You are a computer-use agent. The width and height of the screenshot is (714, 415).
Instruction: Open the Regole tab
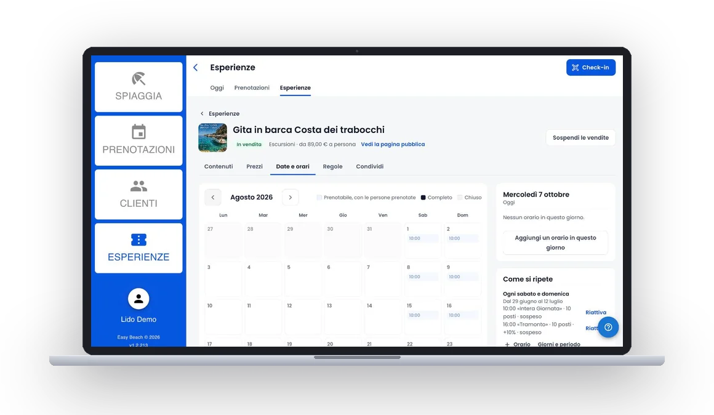[332, 166]
